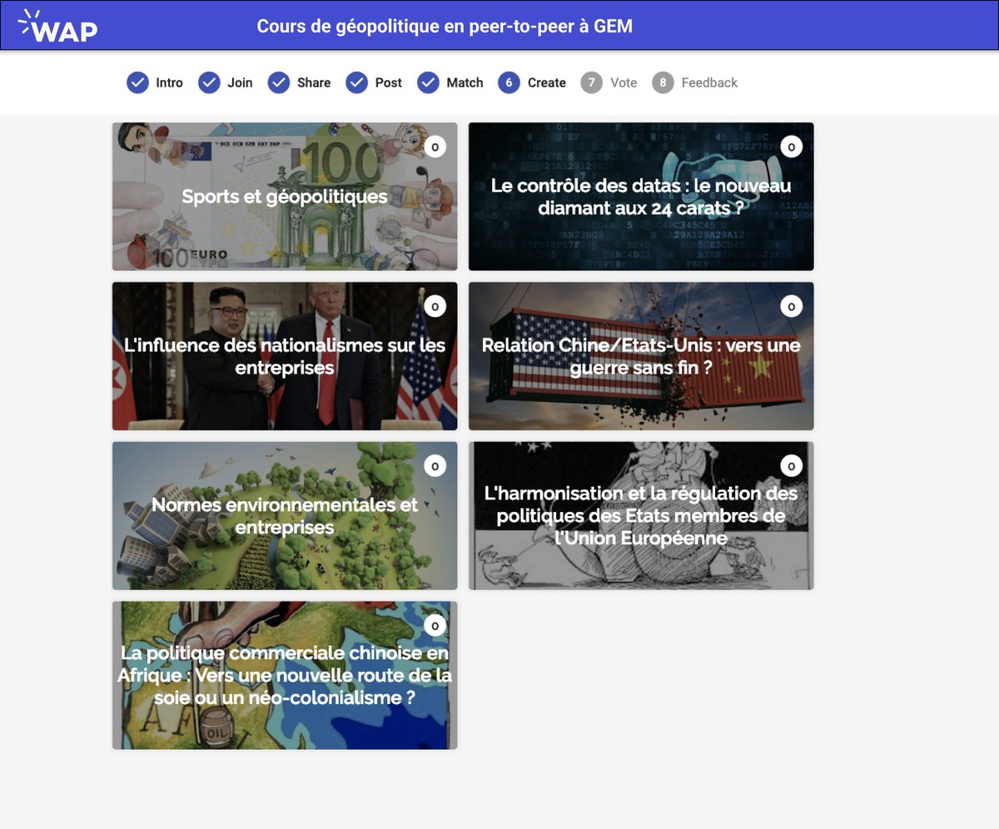Click the step 8 circle for Feedback
This screenshot has width=999, height=829.
pos(663,82)
